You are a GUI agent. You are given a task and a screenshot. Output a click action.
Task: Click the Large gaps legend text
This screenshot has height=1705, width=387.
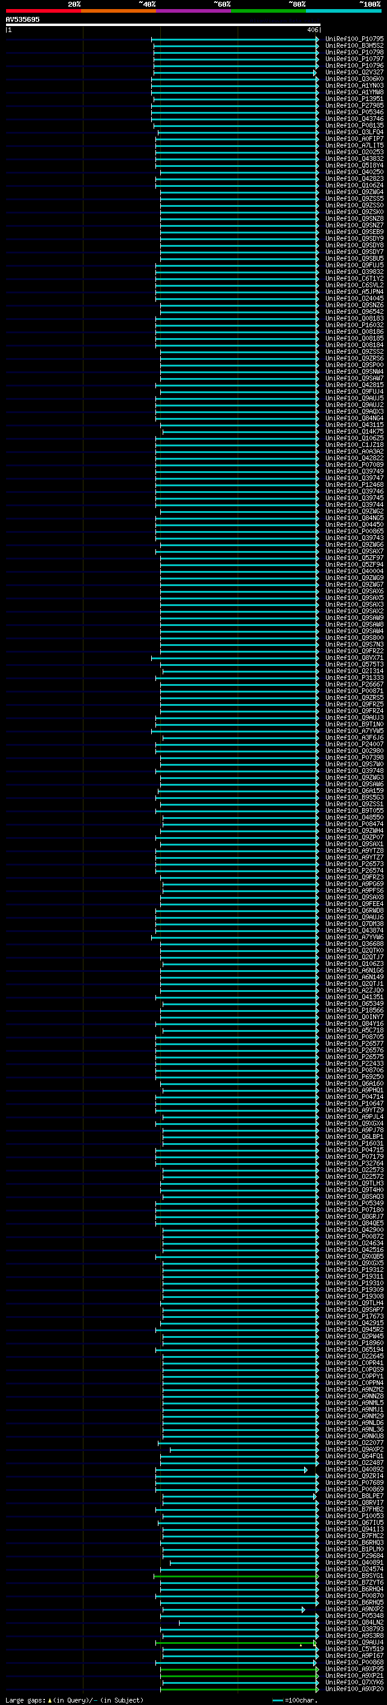[74, 1700]
